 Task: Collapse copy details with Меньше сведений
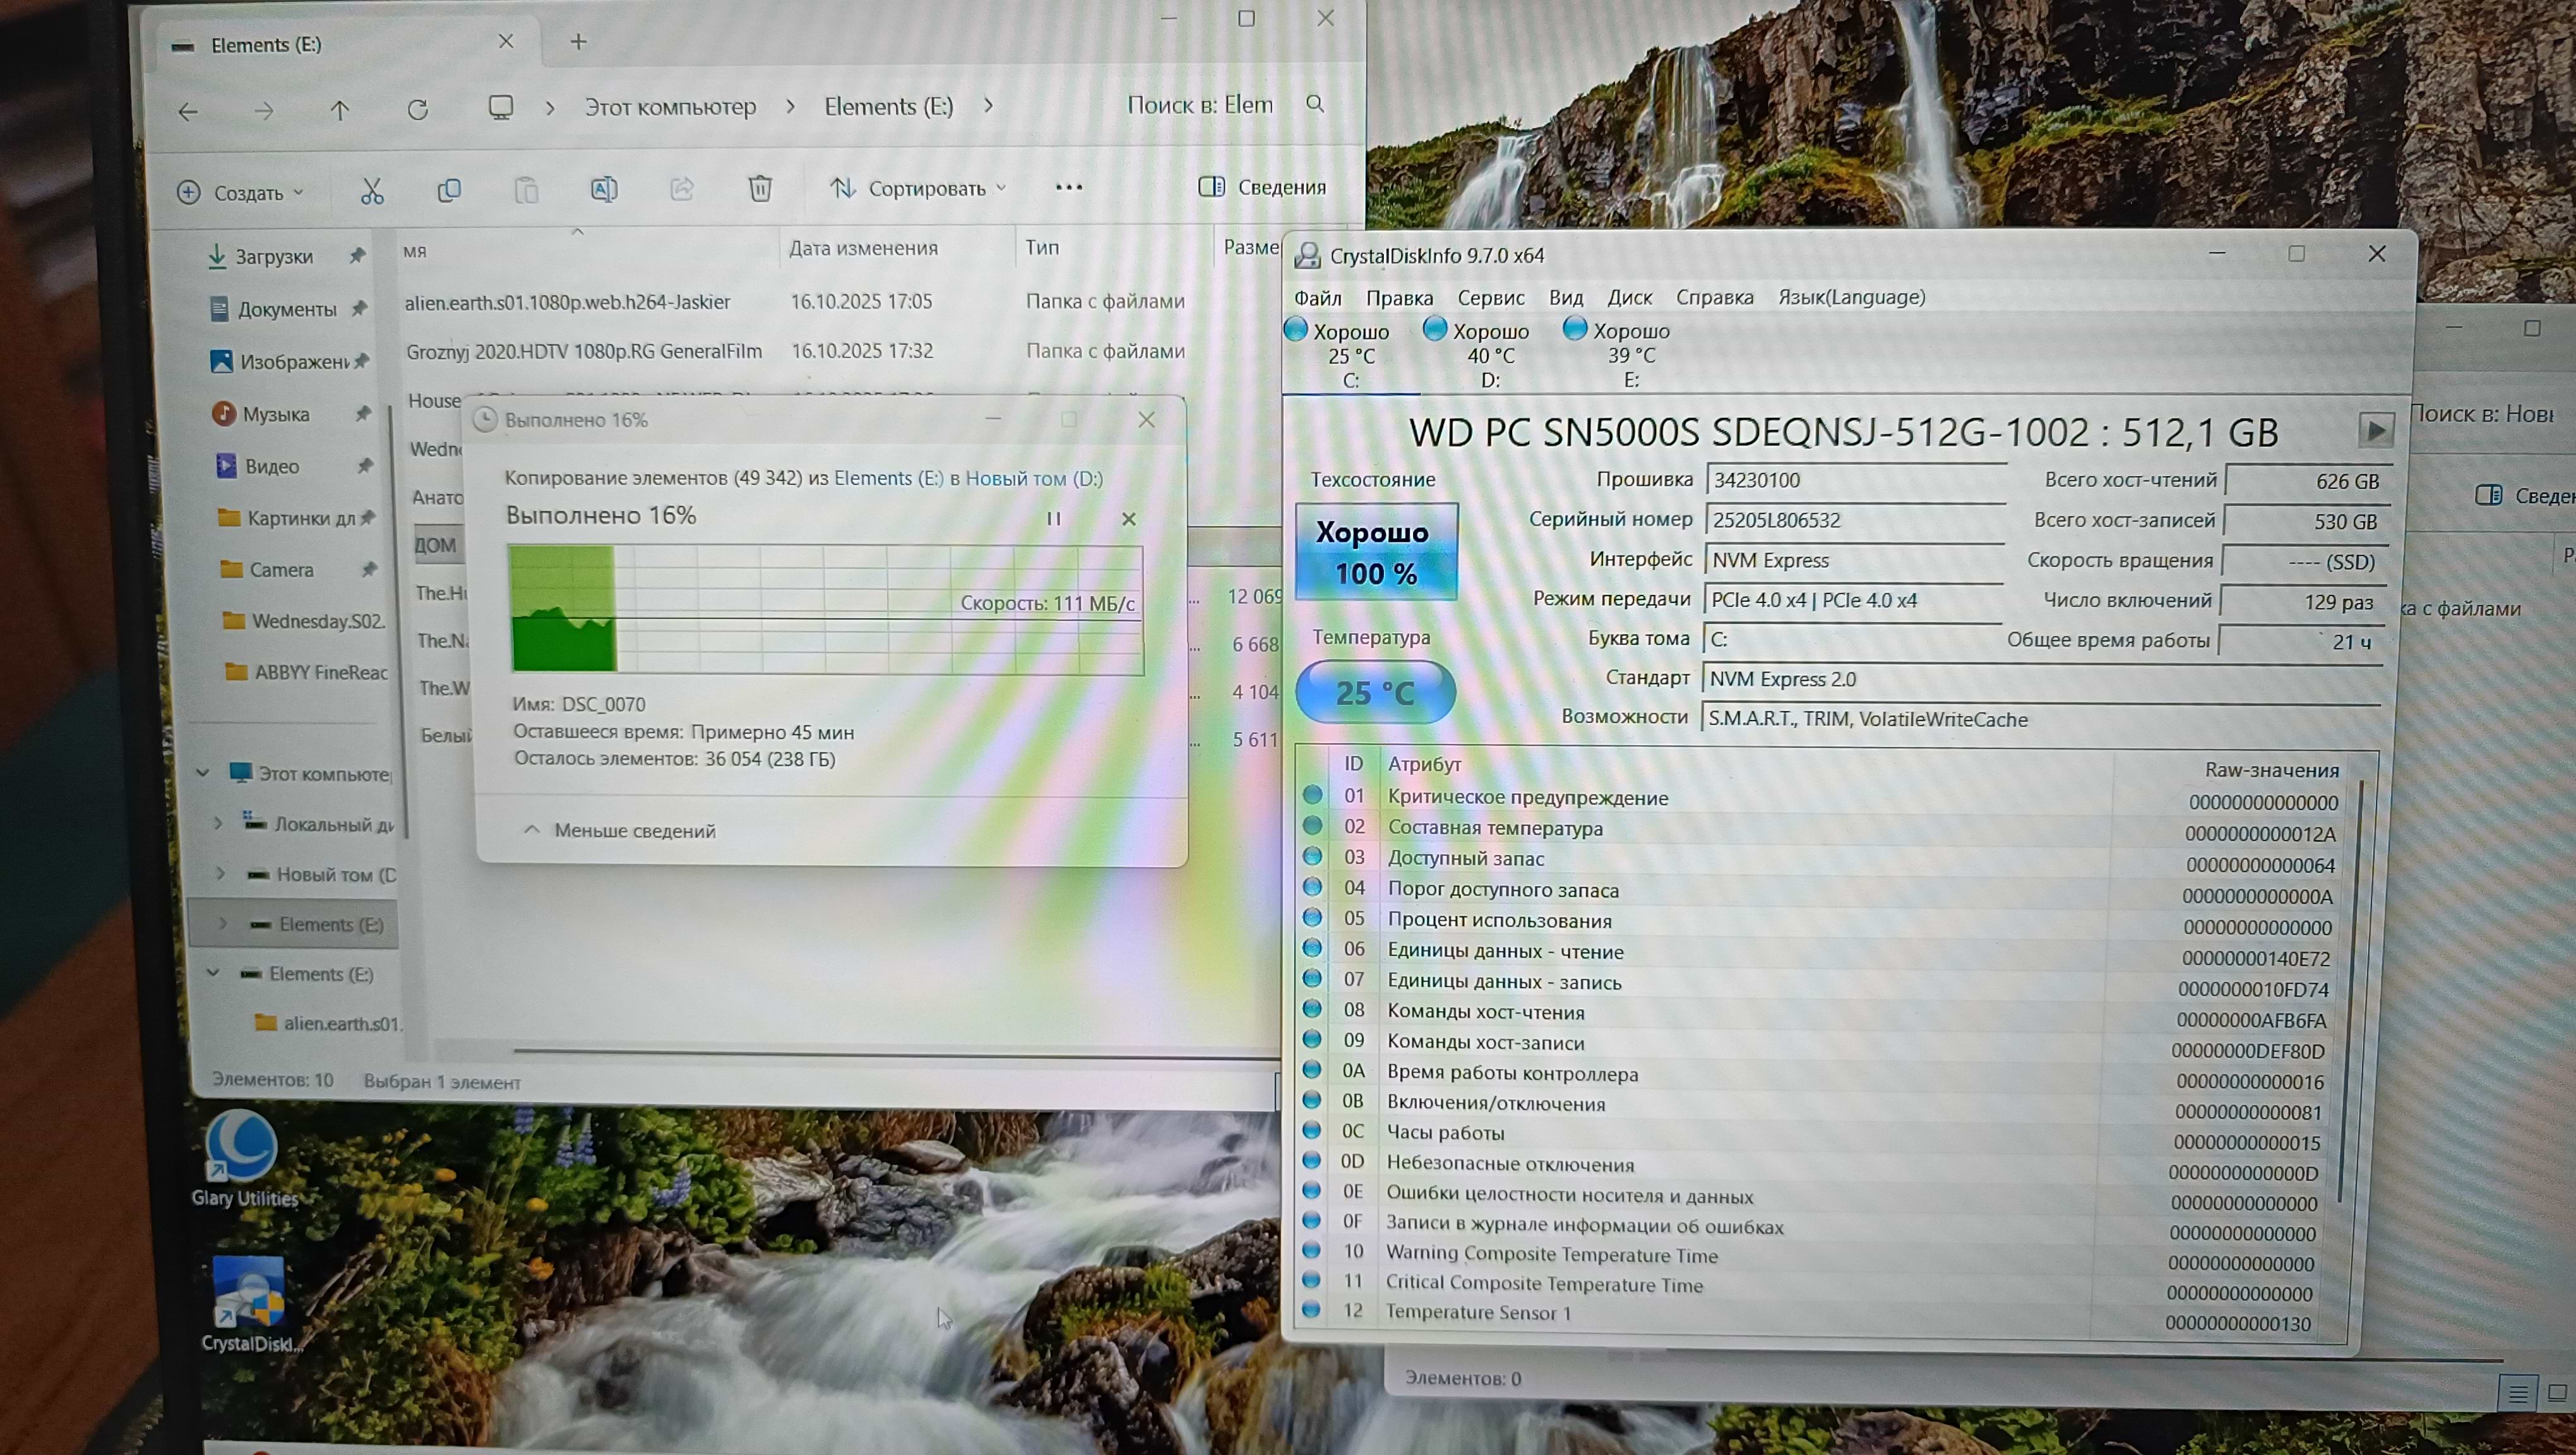[620, 830]
